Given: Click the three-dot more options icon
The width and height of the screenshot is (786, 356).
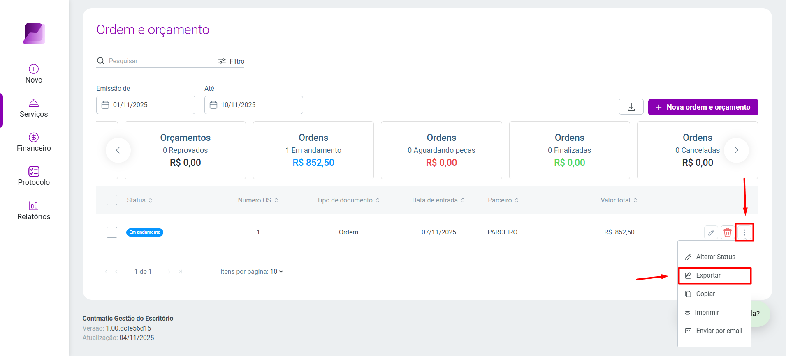Looking at the screenshot, I should [744, 232].
